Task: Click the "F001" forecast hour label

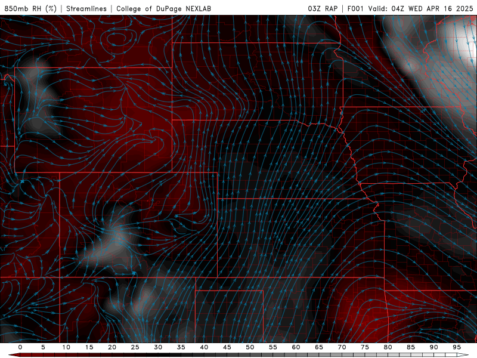Action: pos(355,8)
